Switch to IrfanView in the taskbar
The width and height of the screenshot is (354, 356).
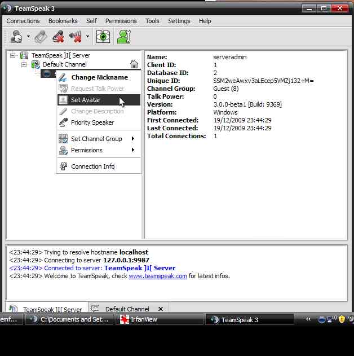[x=160, y=319]
